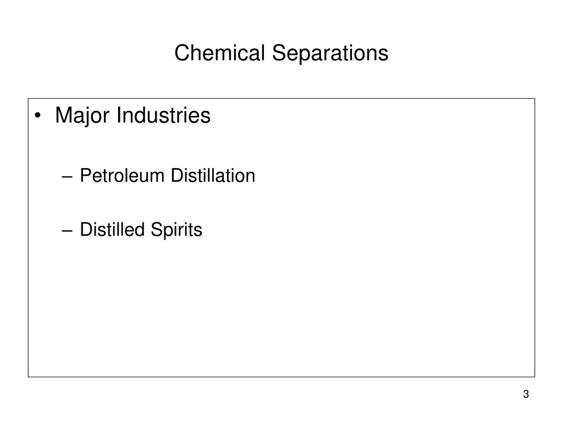Select the content box's left border
563x422 pixels.
click(29, 237)
